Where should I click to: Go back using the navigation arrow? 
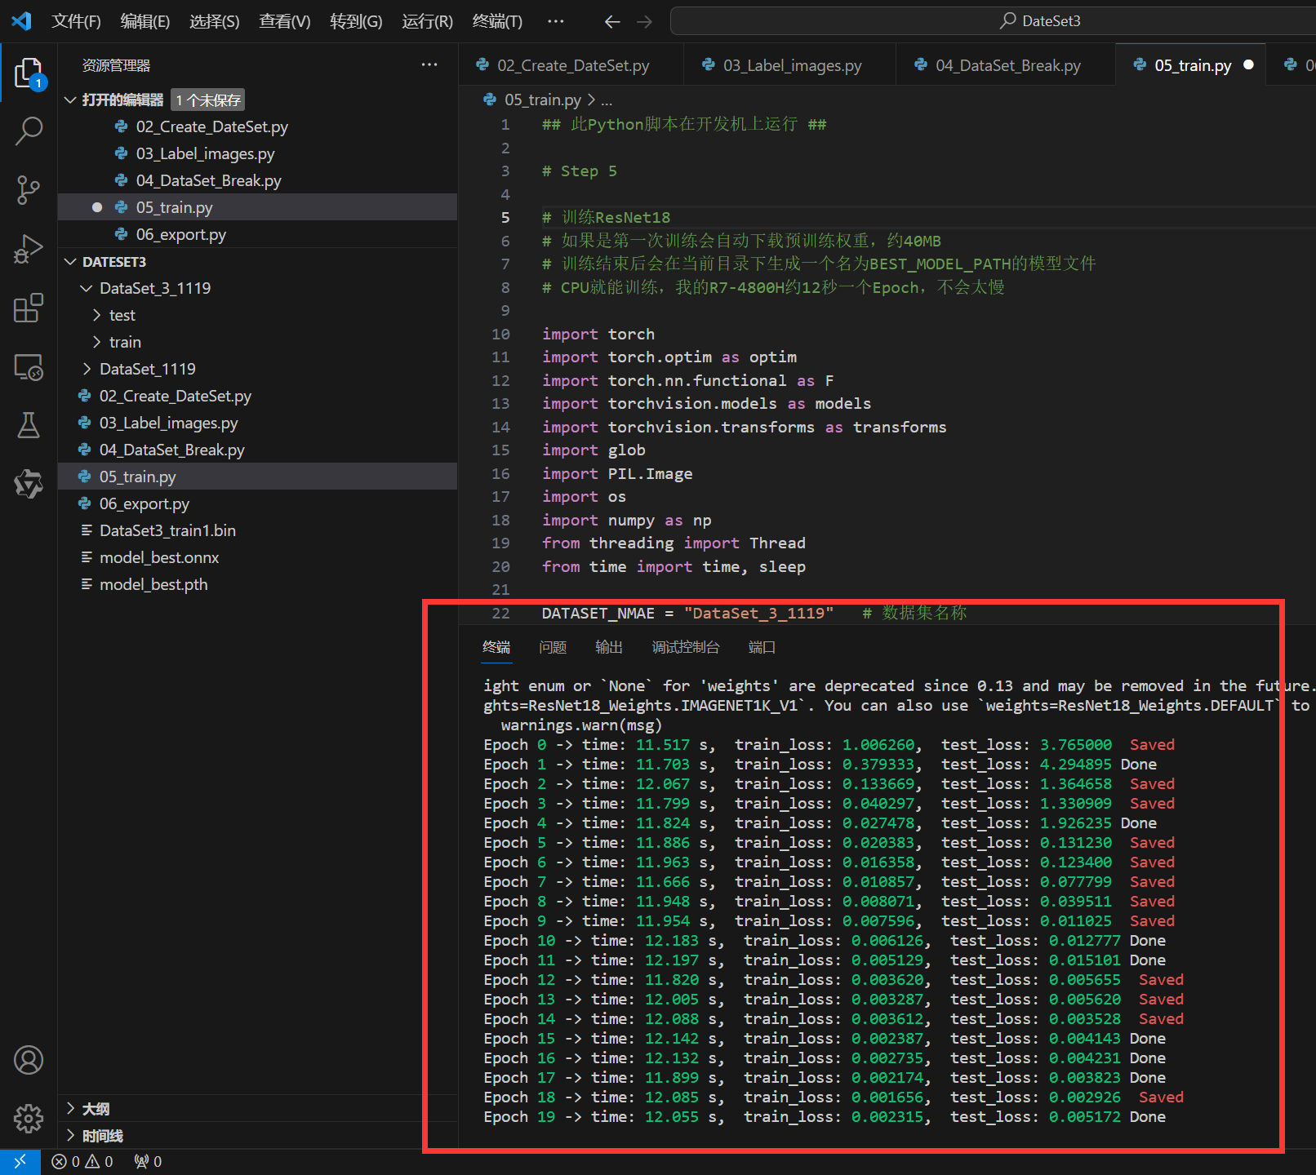coord(612,21)
